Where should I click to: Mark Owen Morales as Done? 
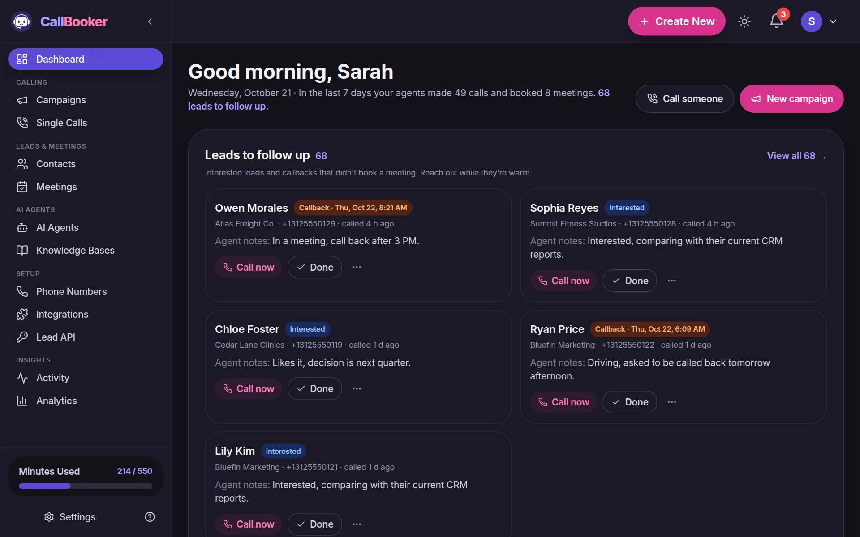[314, 267]
